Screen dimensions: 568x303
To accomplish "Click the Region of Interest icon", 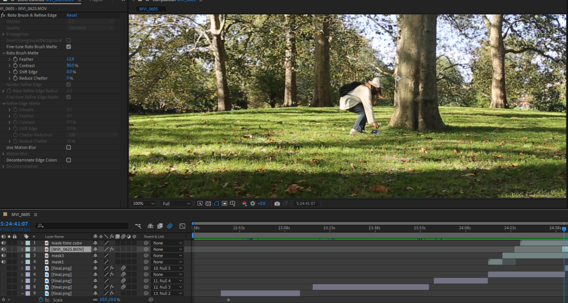I will (x=224, y=204).
